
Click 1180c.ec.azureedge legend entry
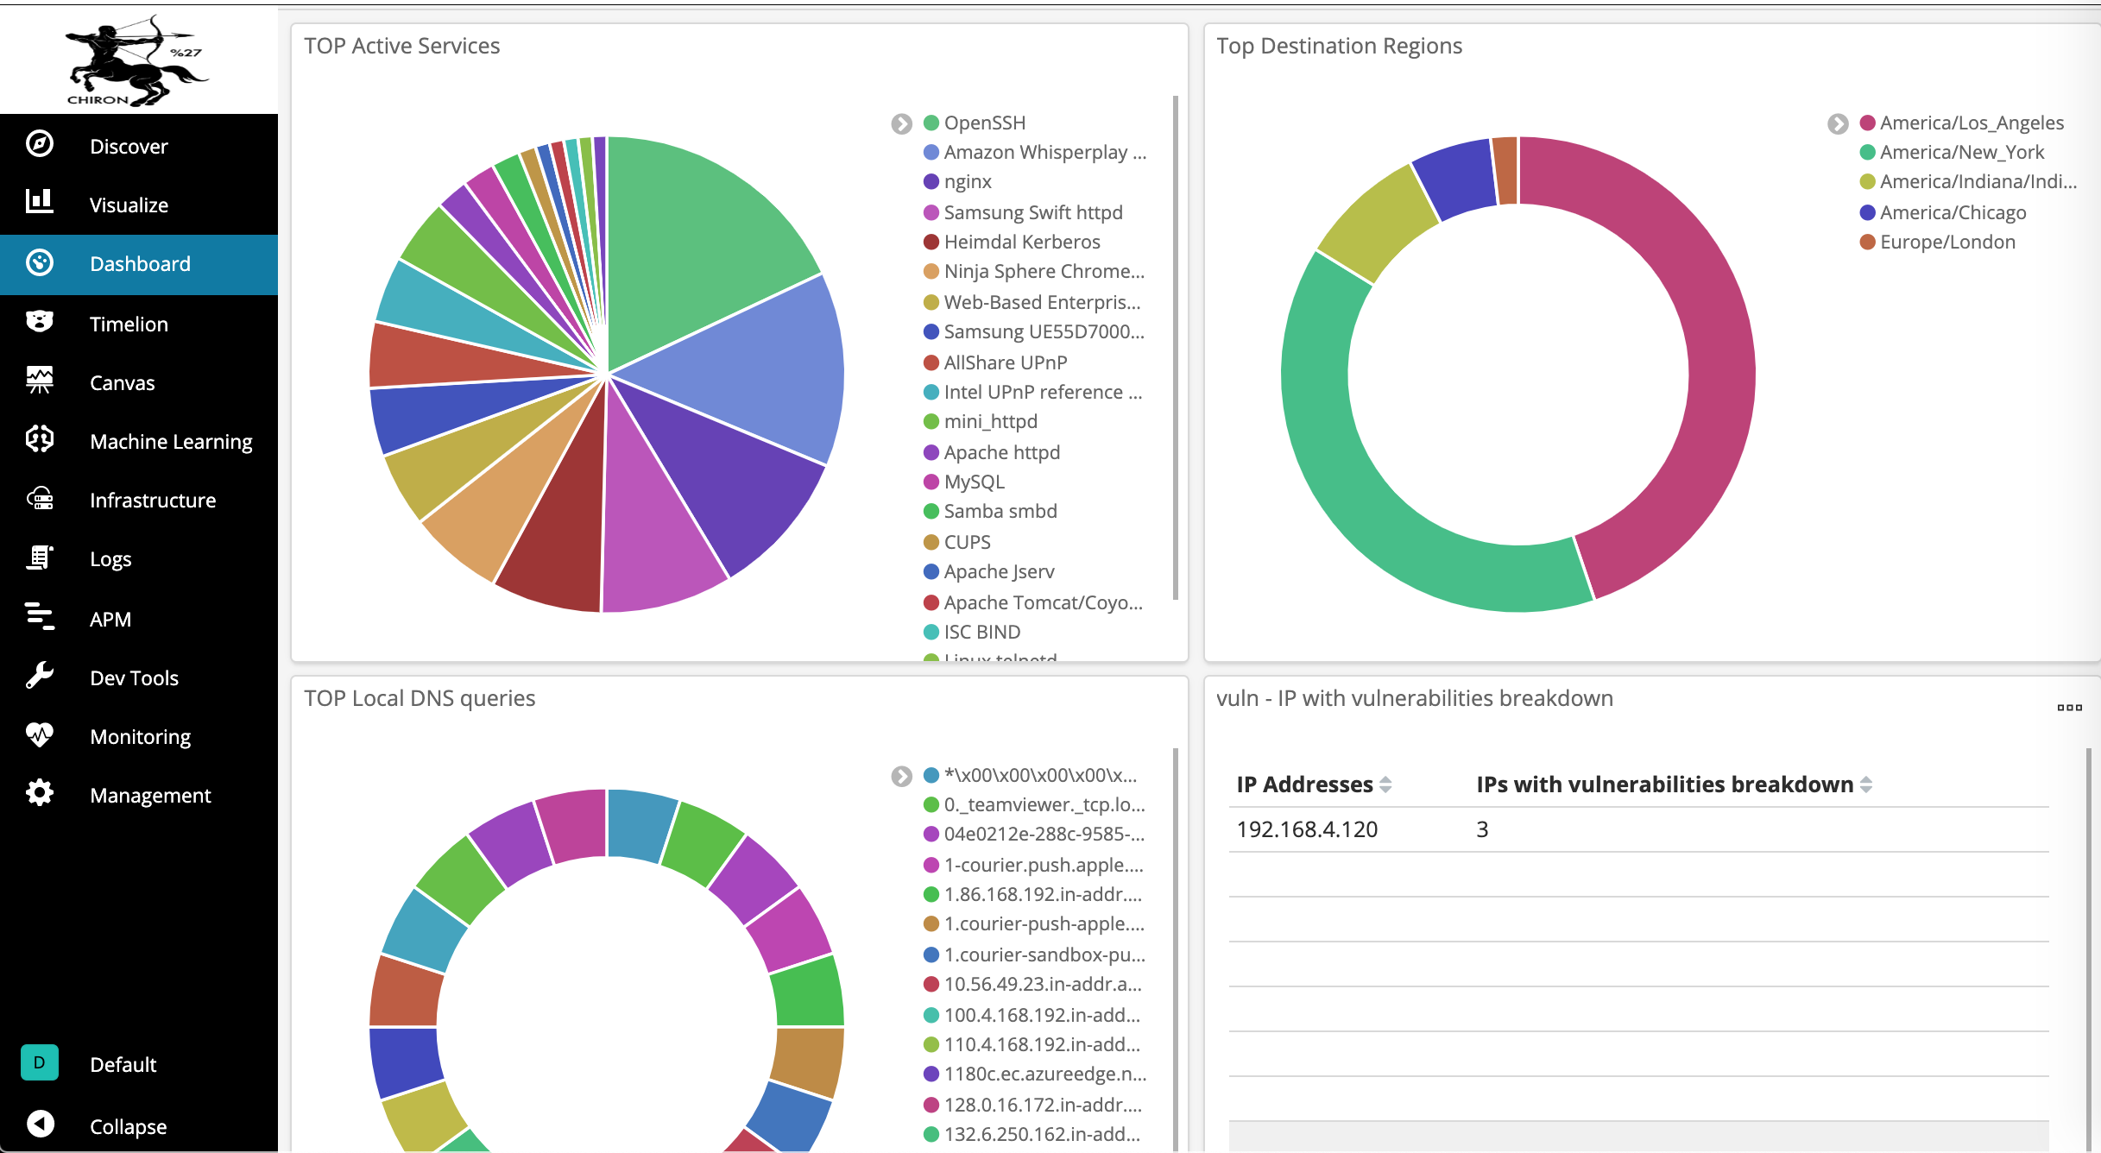tap(1035, 1074)
